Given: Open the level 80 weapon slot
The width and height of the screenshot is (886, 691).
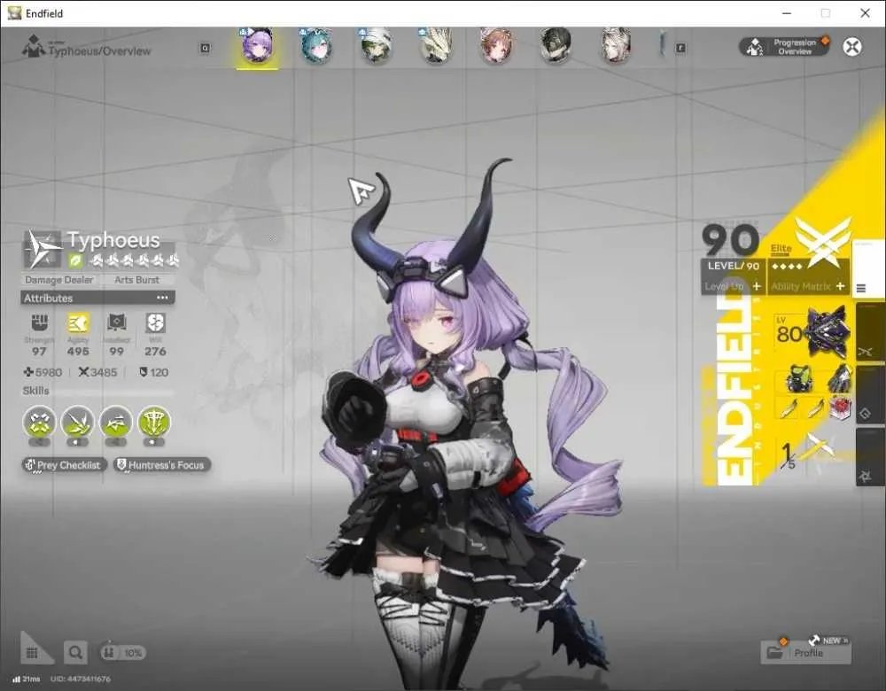Looking at the screenshot, I should (x=812, y=333).
